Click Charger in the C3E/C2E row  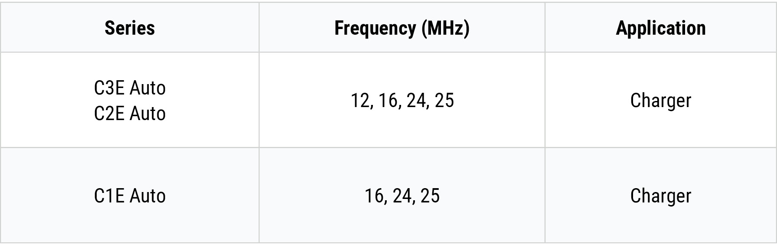click(660, 101)
